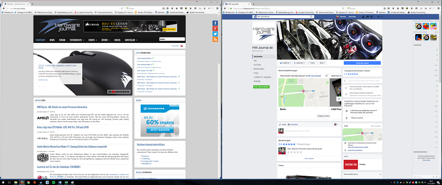Open downloads arrow in left browser toolbar
This screenshot has width=442, height=185.
coord(172,8)
